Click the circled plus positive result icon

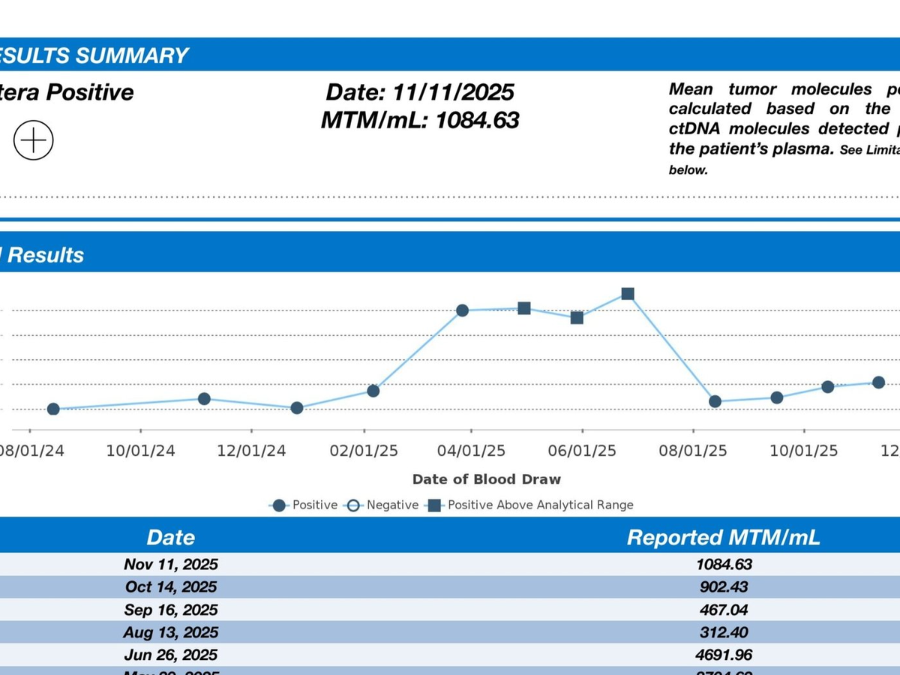pos(34,140)
